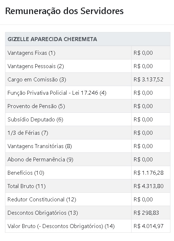Click the Provento de Pensão (5) label
This screenshot has height=241, width=174.
(x=36, y=106)
